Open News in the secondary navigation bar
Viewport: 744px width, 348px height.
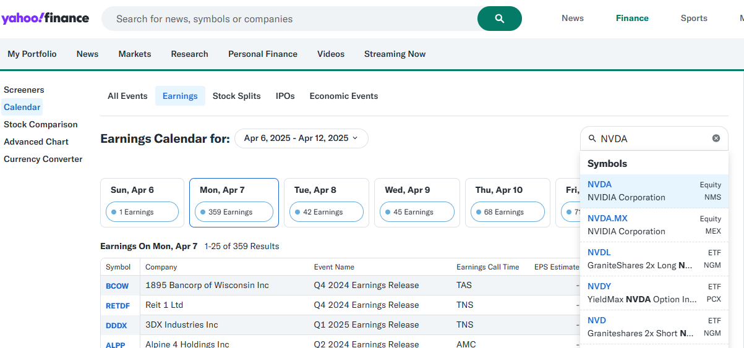tap(87, 54)
